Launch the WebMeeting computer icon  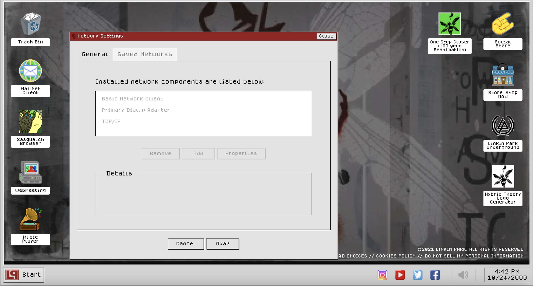click(30, 172)
